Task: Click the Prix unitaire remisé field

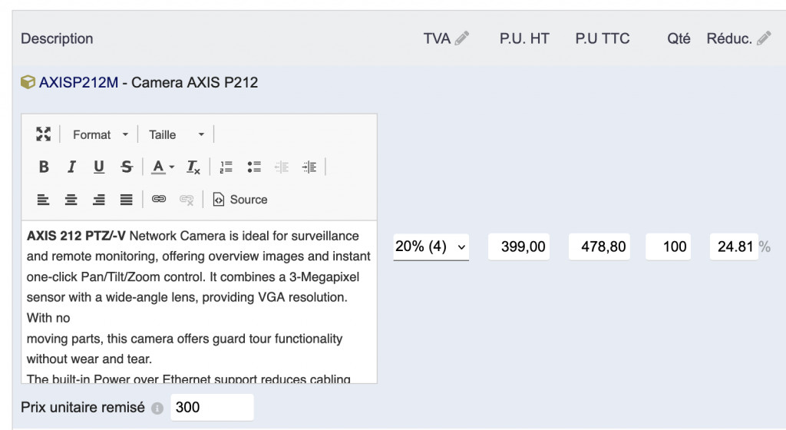Action: pos(212,408)
